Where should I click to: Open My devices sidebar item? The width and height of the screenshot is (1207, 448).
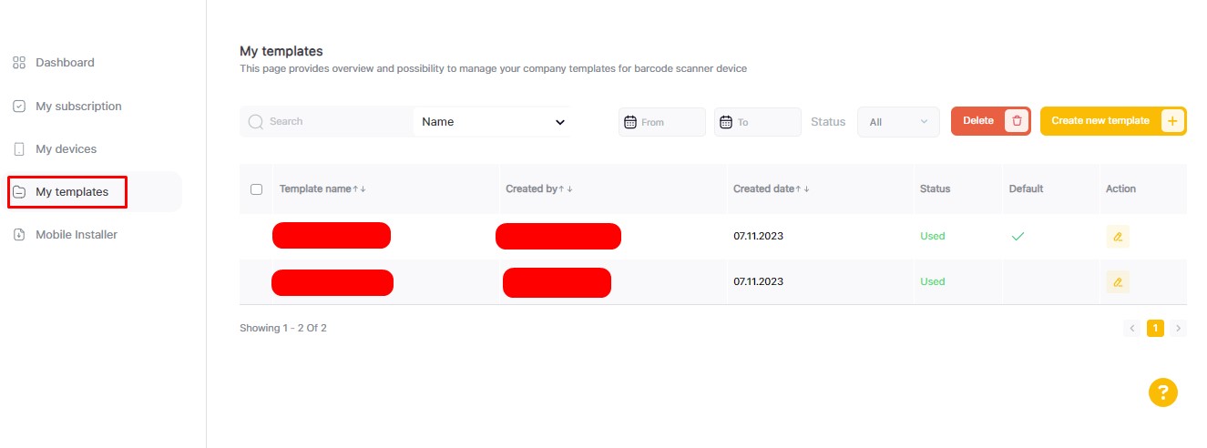pos(66,149)
